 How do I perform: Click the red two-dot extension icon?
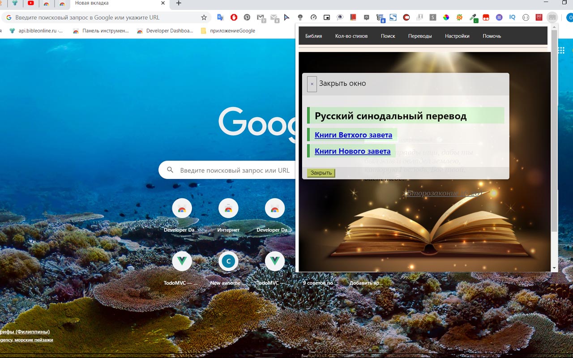tap(486, 17)
